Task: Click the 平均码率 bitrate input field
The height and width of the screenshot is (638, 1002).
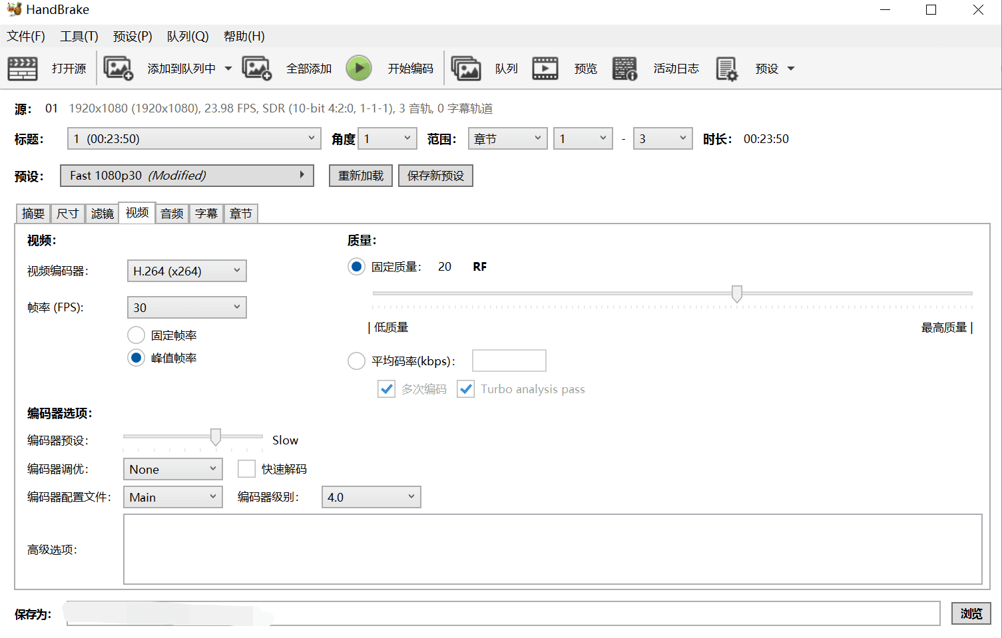Action: pos(509,361)
